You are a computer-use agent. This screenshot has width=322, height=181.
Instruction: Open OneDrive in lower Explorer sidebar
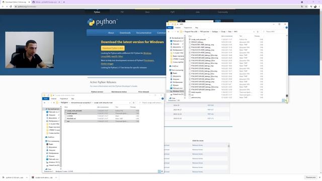50,137
